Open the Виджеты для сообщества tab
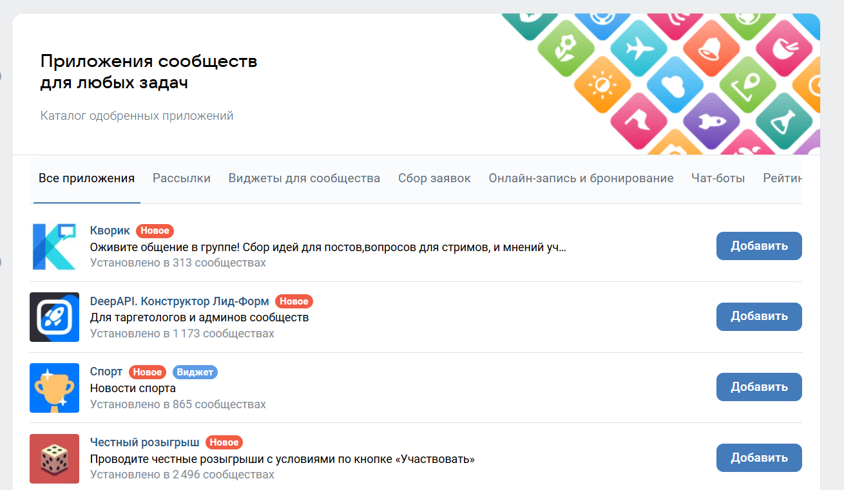 pyautogui.click(x=304, y=178)
